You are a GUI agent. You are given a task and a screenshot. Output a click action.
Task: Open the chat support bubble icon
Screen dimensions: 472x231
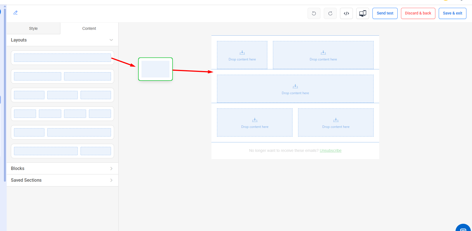coord(463,228)
